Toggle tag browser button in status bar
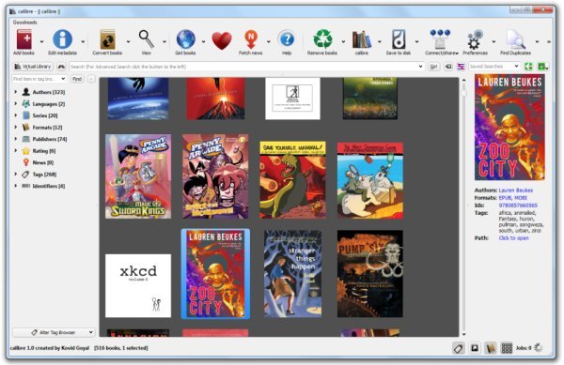 [459, 348]
